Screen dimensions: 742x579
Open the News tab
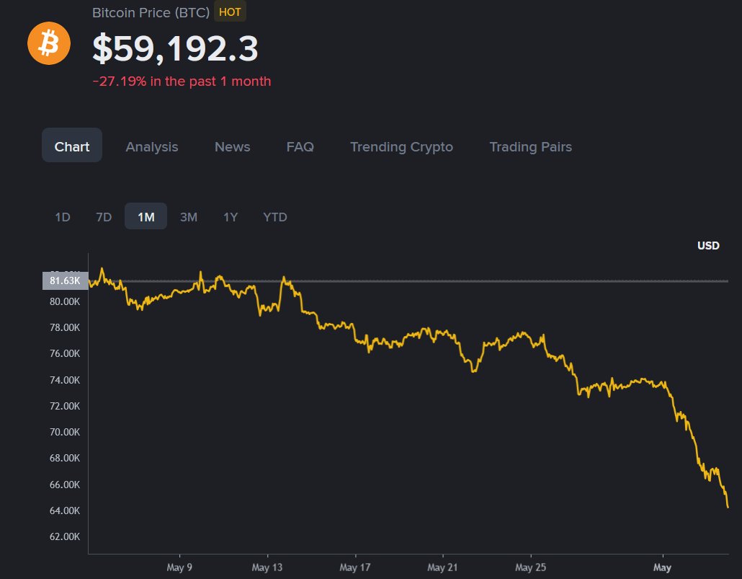(x=233, y=147)
